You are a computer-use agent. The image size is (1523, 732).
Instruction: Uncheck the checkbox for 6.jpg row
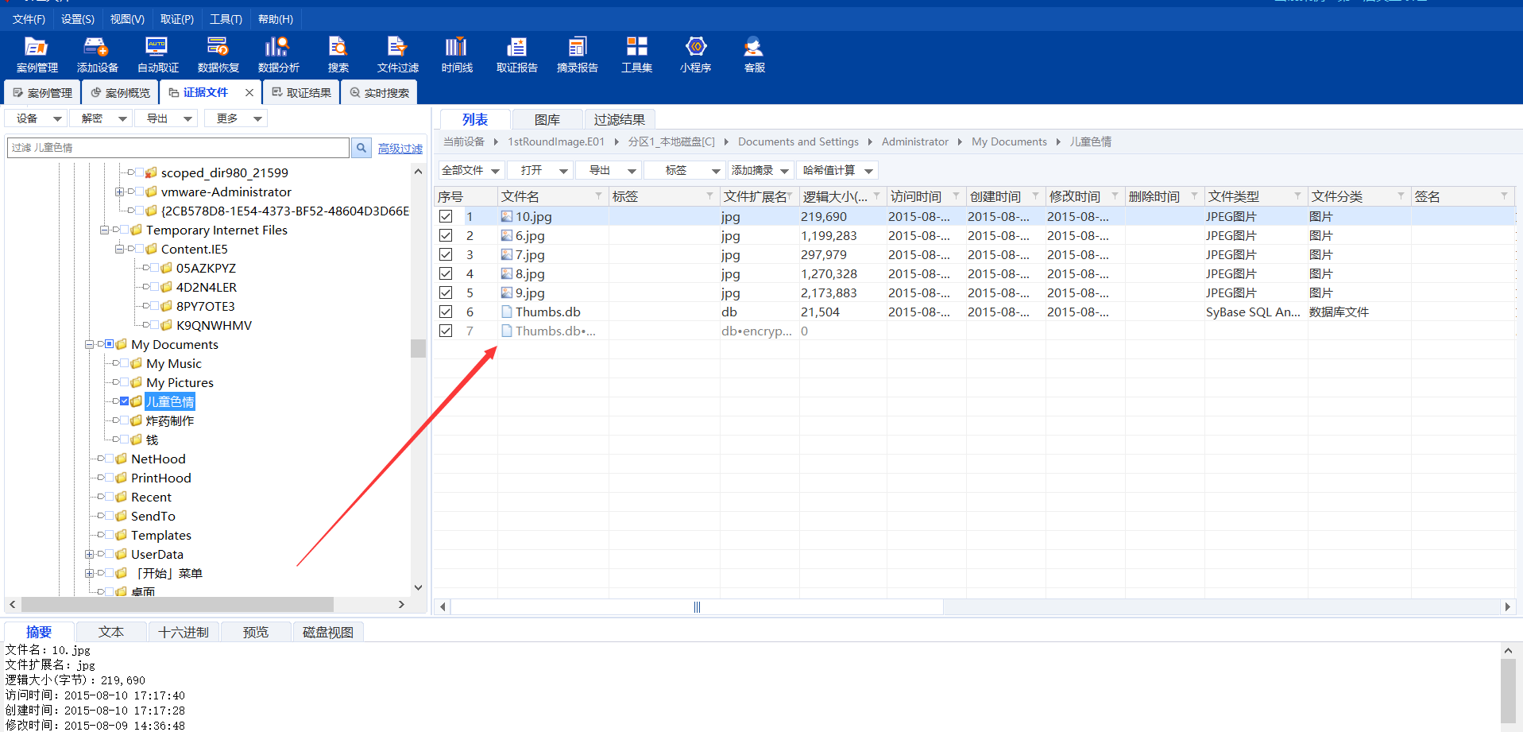pyautogui.click(x=446, y=235)
